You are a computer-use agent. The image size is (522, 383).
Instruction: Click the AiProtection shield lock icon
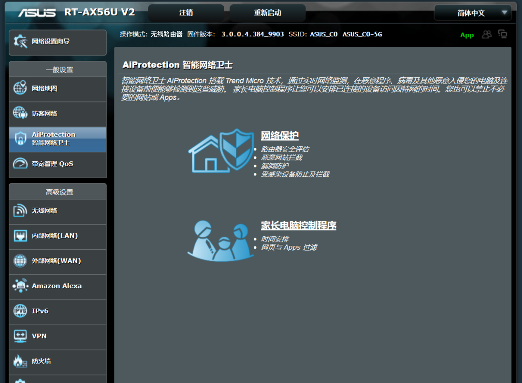pyautogui.click(x=20, y=139)
